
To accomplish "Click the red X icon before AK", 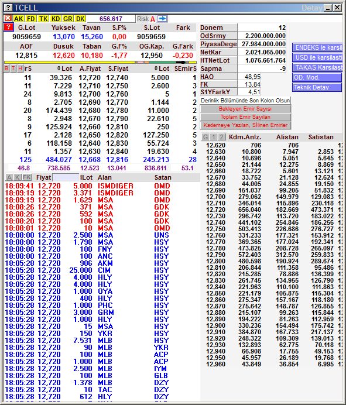I will (8, 18).
